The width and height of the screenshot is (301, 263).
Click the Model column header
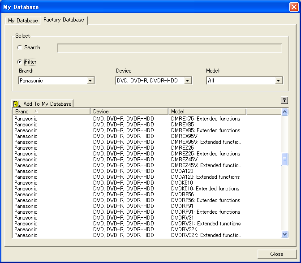click(x=206, y=112)
